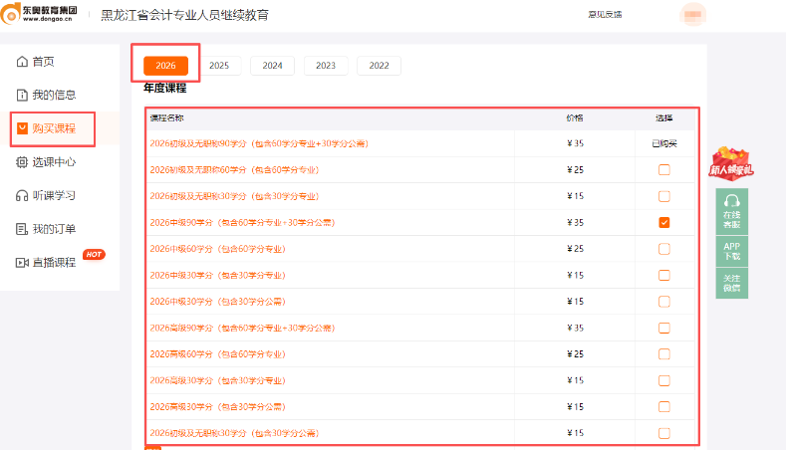This screenshot has height=450, width=786.
Task: Click the user avatar at top right
Action: click(692, 14)
